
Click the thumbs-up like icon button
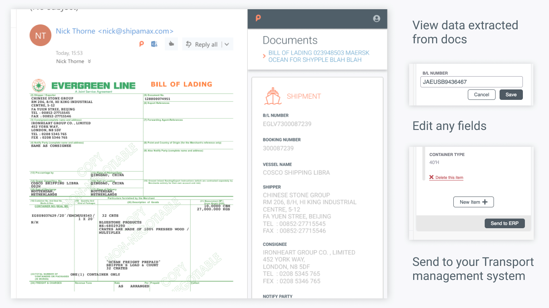pos(171,44)
